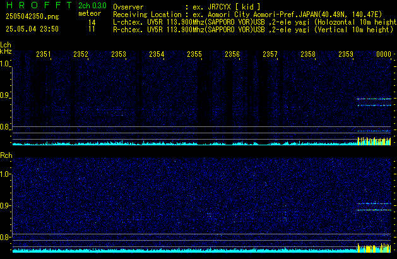
Task: Click the 2357 time marker
Action: pyautogui.click(x=270, y=54)
